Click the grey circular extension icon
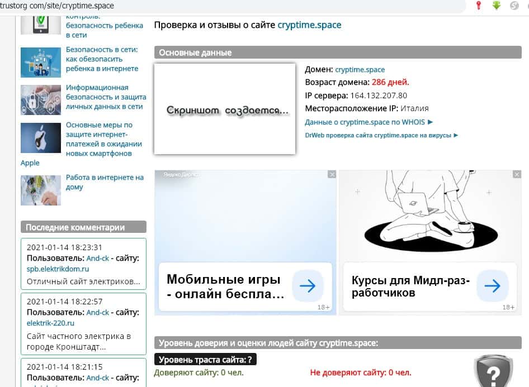The width and height of the screenshot is (529, 387). point(514,6)
